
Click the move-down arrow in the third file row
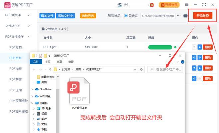[200, 68]
